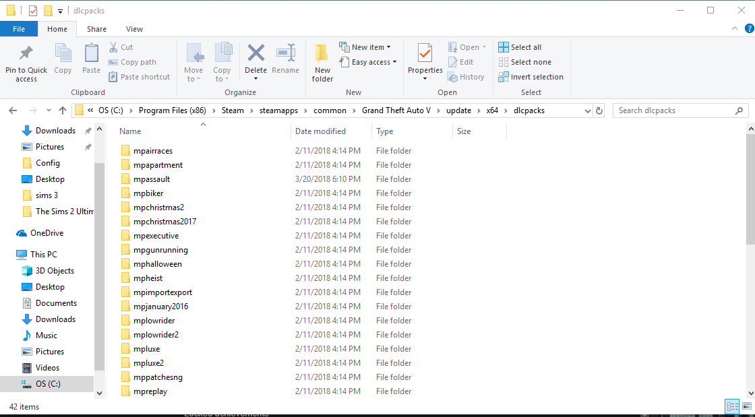The image size is (755, 417).
Task: Go up one folder level arrow
Action: (x=63, y=110)
